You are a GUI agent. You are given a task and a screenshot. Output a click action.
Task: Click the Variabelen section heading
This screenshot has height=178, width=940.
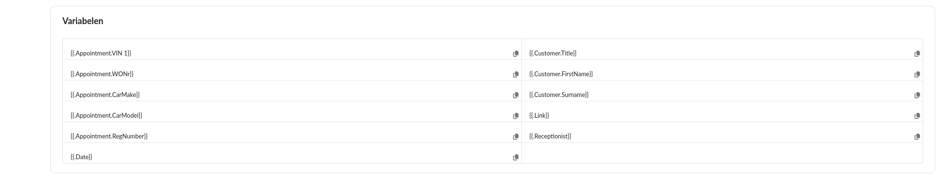(x=83, y=21)
